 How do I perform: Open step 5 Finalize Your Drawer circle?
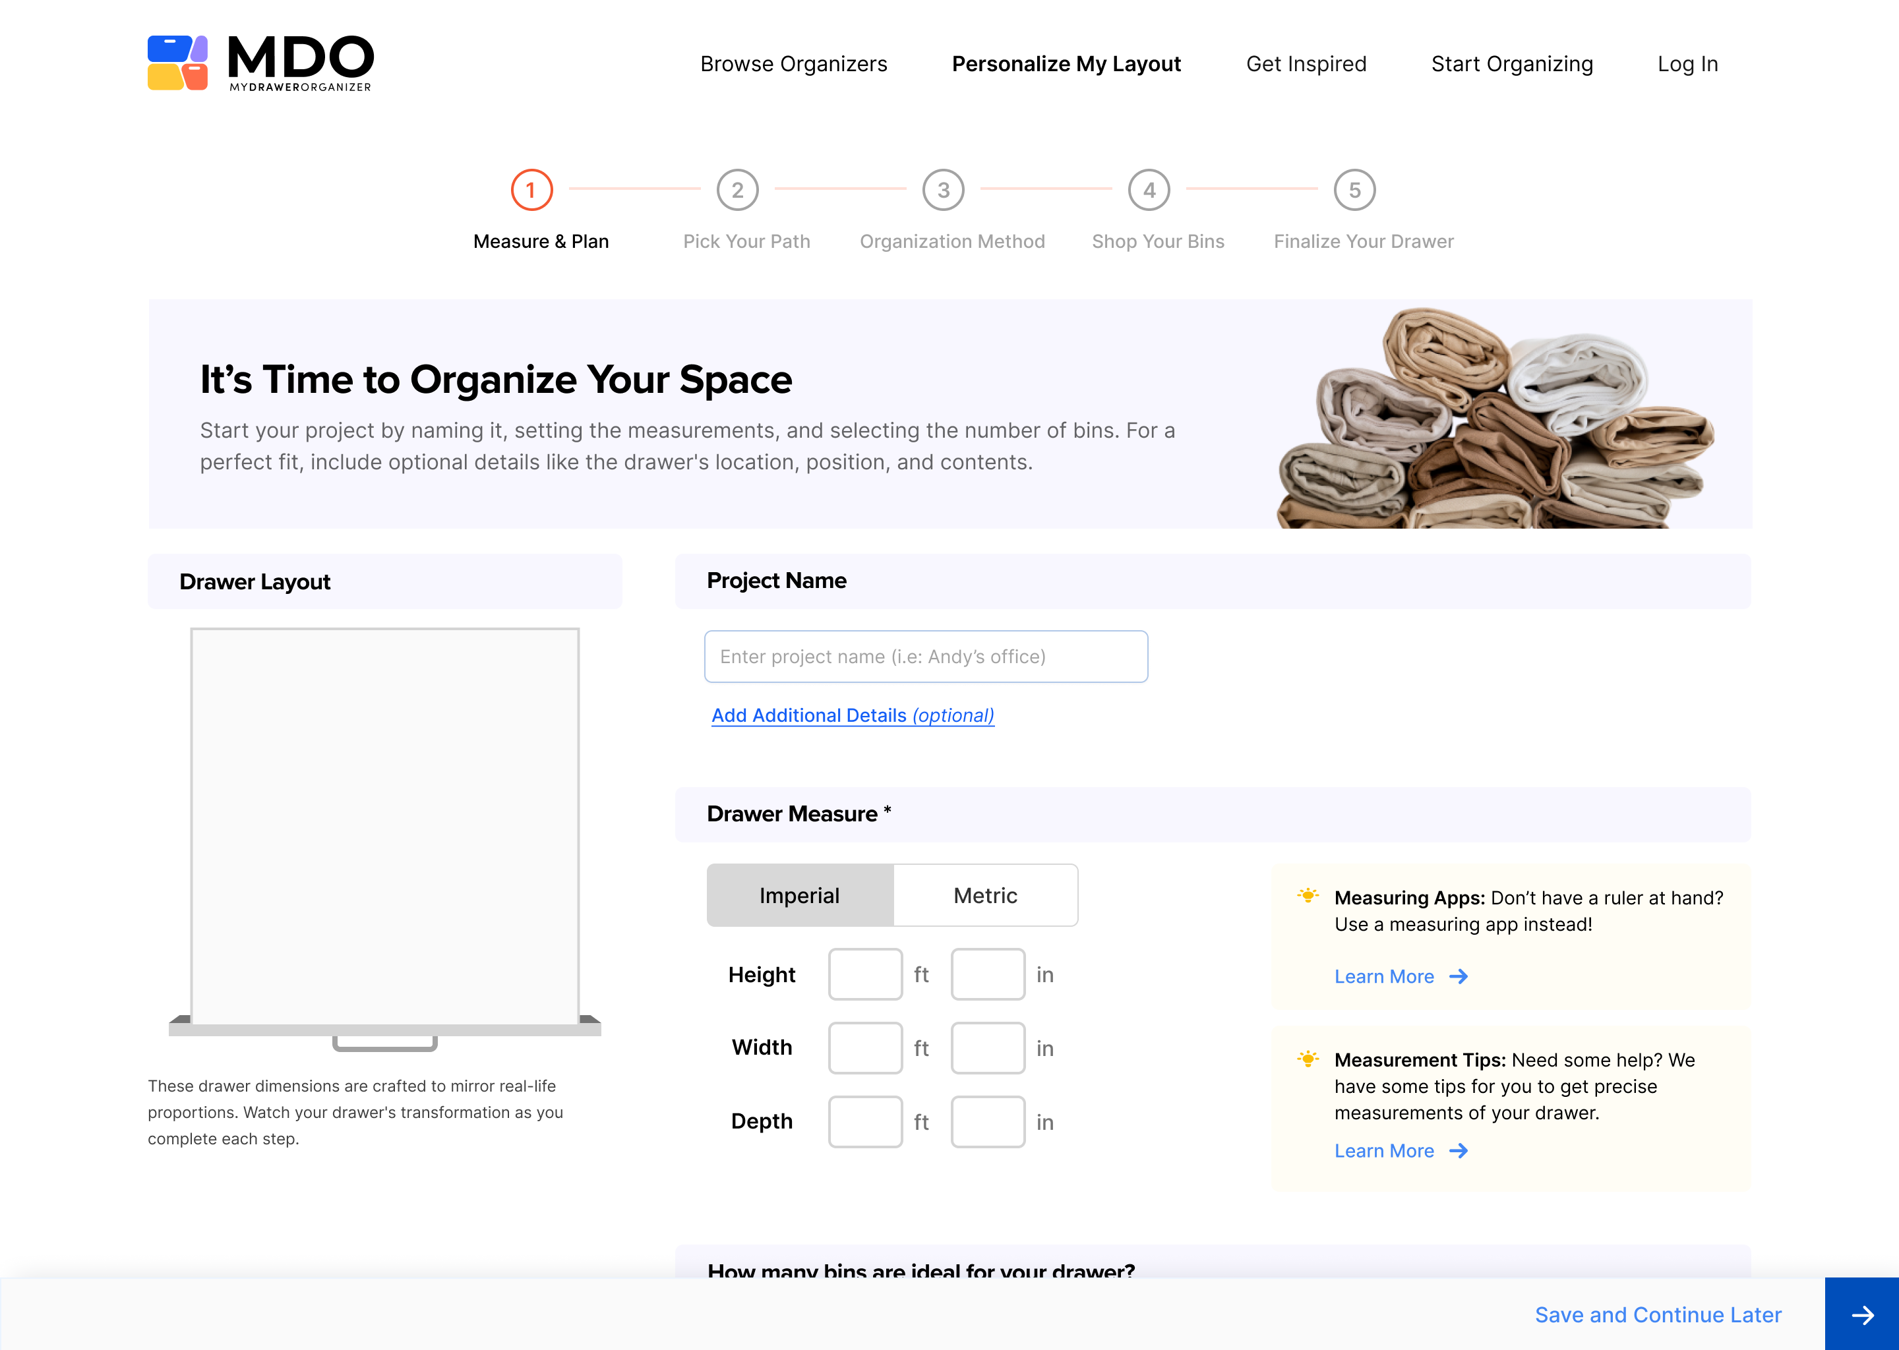point(1354,191)
